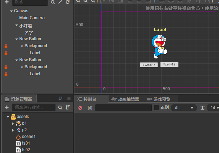Viewport: 219px width, 153px height.
Task: Click the ts01 TypeScript file icon
Action: coord(19,144)
